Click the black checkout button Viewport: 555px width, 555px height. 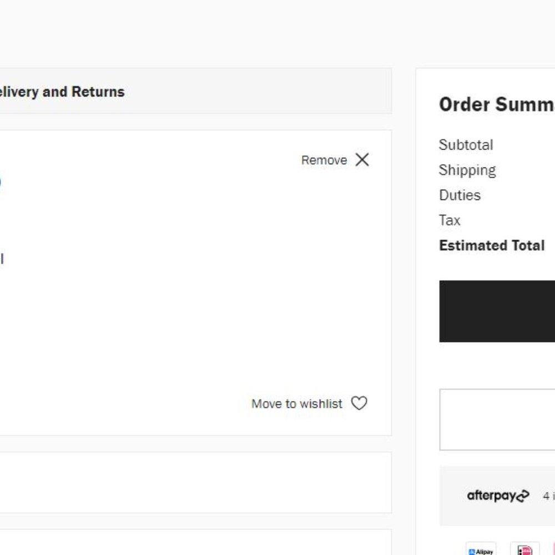click(497, 311)
